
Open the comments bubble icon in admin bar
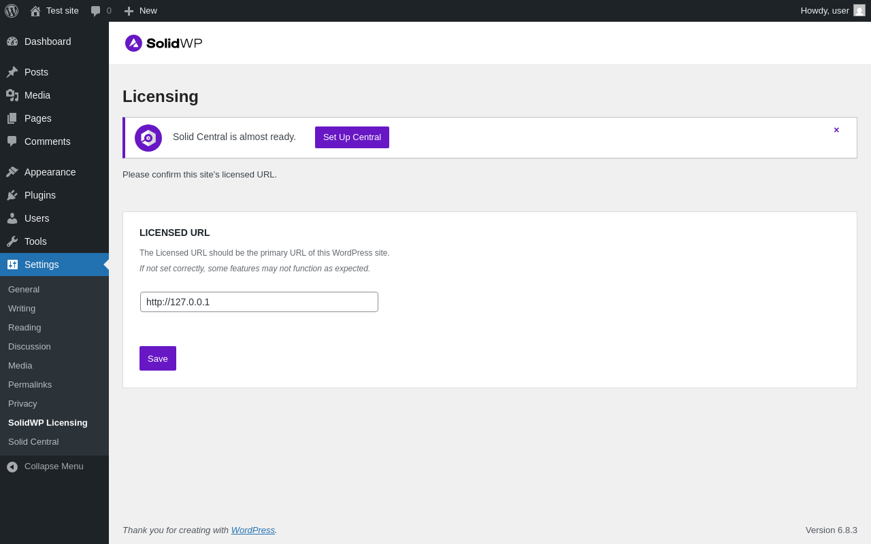96,11
